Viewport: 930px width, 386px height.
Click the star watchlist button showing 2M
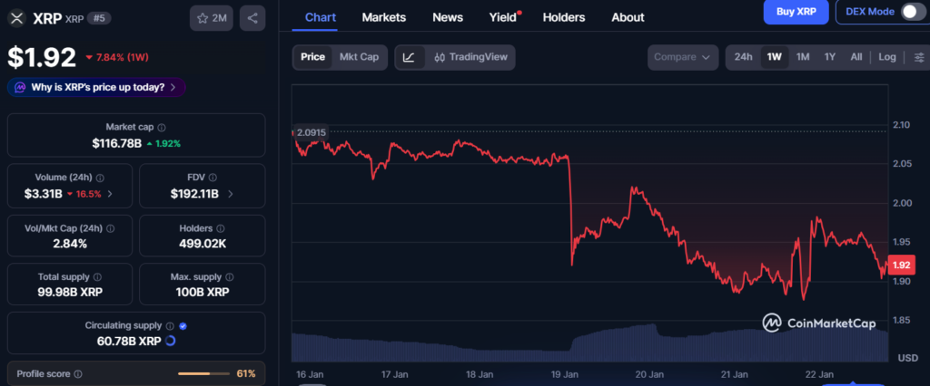[211, 17]
